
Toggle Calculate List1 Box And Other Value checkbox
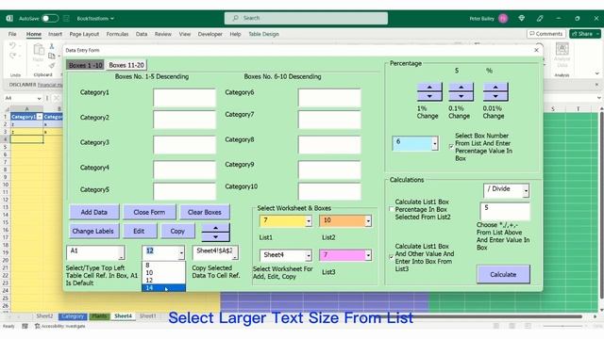click(x=392, y=257)
